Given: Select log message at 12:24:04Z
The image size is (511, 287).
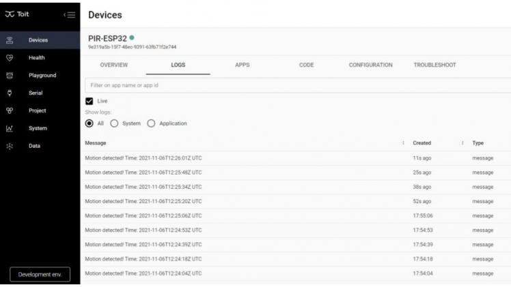Looking at the screenshot, I should (x=143, y=273).
